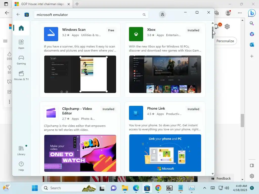Screen dimensions: 259x194
Task: Close the GOP House intel chairman tab
Action: tap(69, 4)
